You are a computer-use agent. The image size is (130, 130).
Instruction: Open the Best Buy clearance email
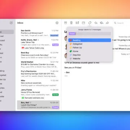click(x=38, y=55)
